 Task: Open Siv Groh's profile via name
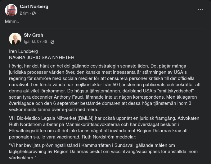(34, 35)
